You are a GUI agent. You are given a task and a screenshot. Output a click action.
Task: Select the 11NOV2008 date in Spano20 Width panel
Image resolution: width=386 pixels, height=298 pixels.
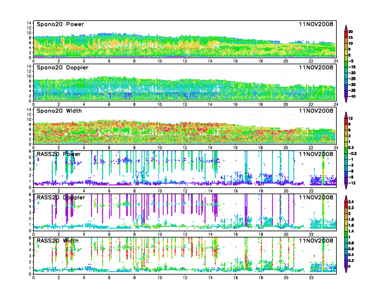pos(316,111)
